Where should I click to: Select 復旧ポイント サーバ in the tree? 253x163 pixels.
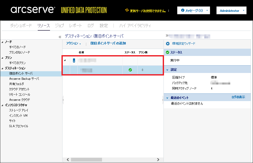tap(21, 73)
